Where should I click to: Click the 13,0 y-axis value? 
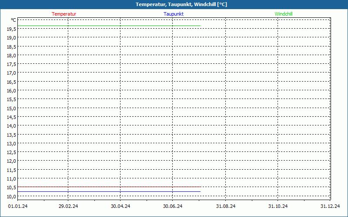(x=11, y=144)
